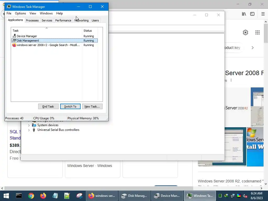Click the muted volume tray icon

(x=245, y=196)
